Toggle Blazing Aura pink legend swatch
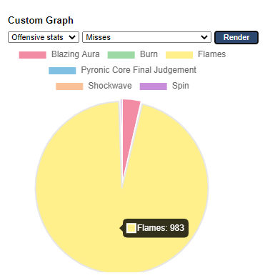This screenshot has width=275, height=278. [33, 55]
